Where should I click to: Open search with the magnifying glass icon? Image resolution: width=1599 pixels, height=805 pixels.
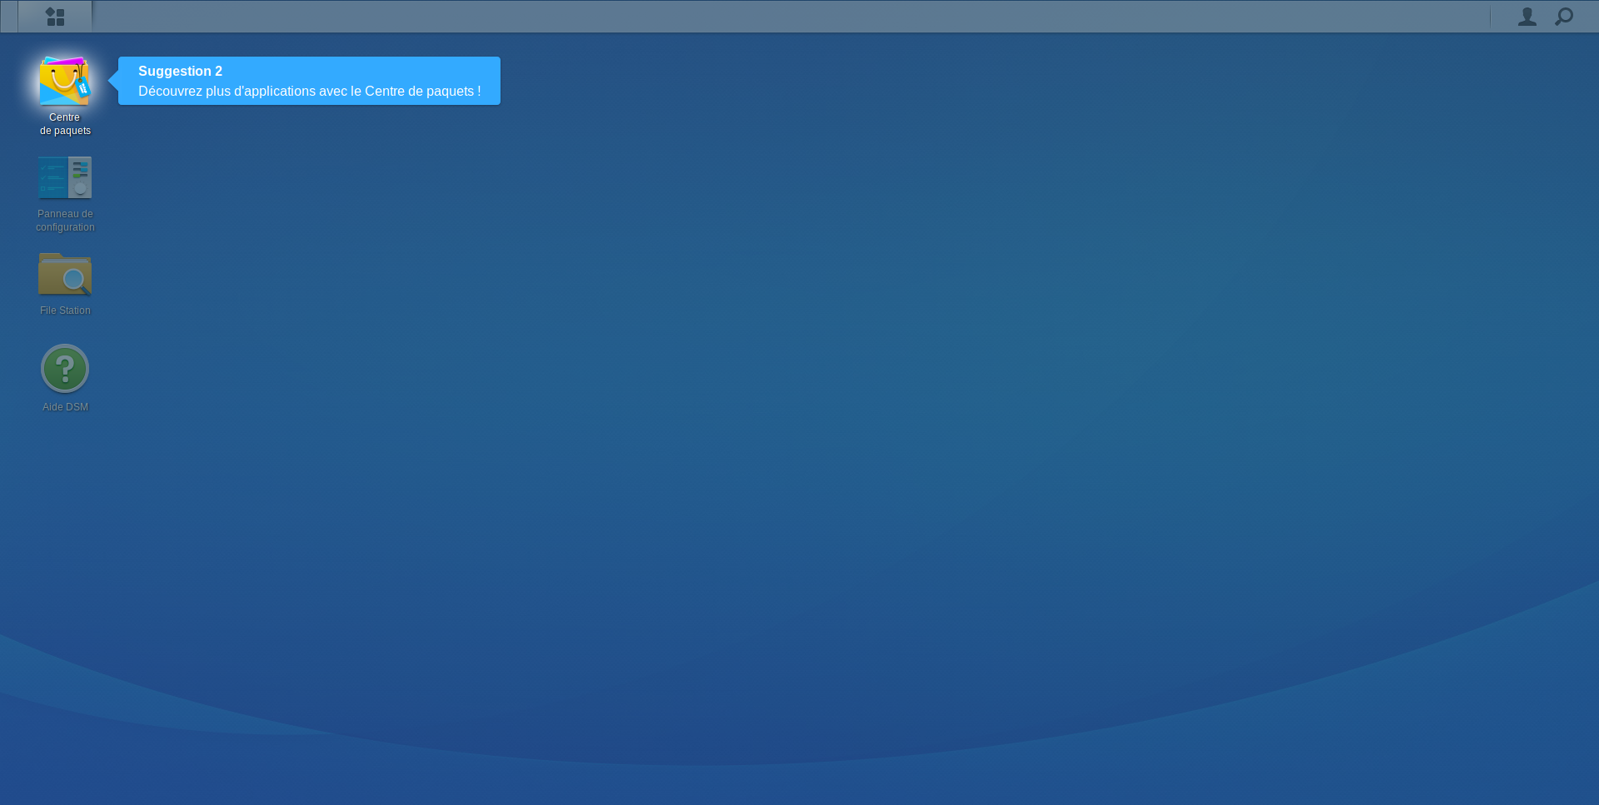pyautogui.click(x=1564, y=17)
